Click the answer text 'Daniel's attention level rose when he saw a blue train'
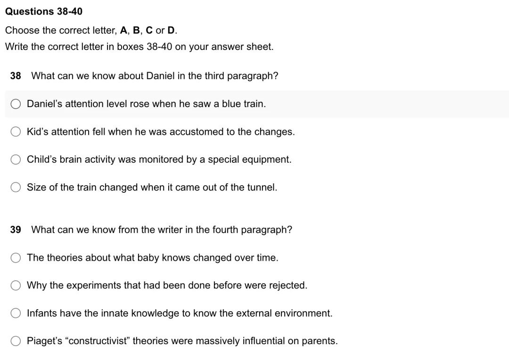 (147, 104)
